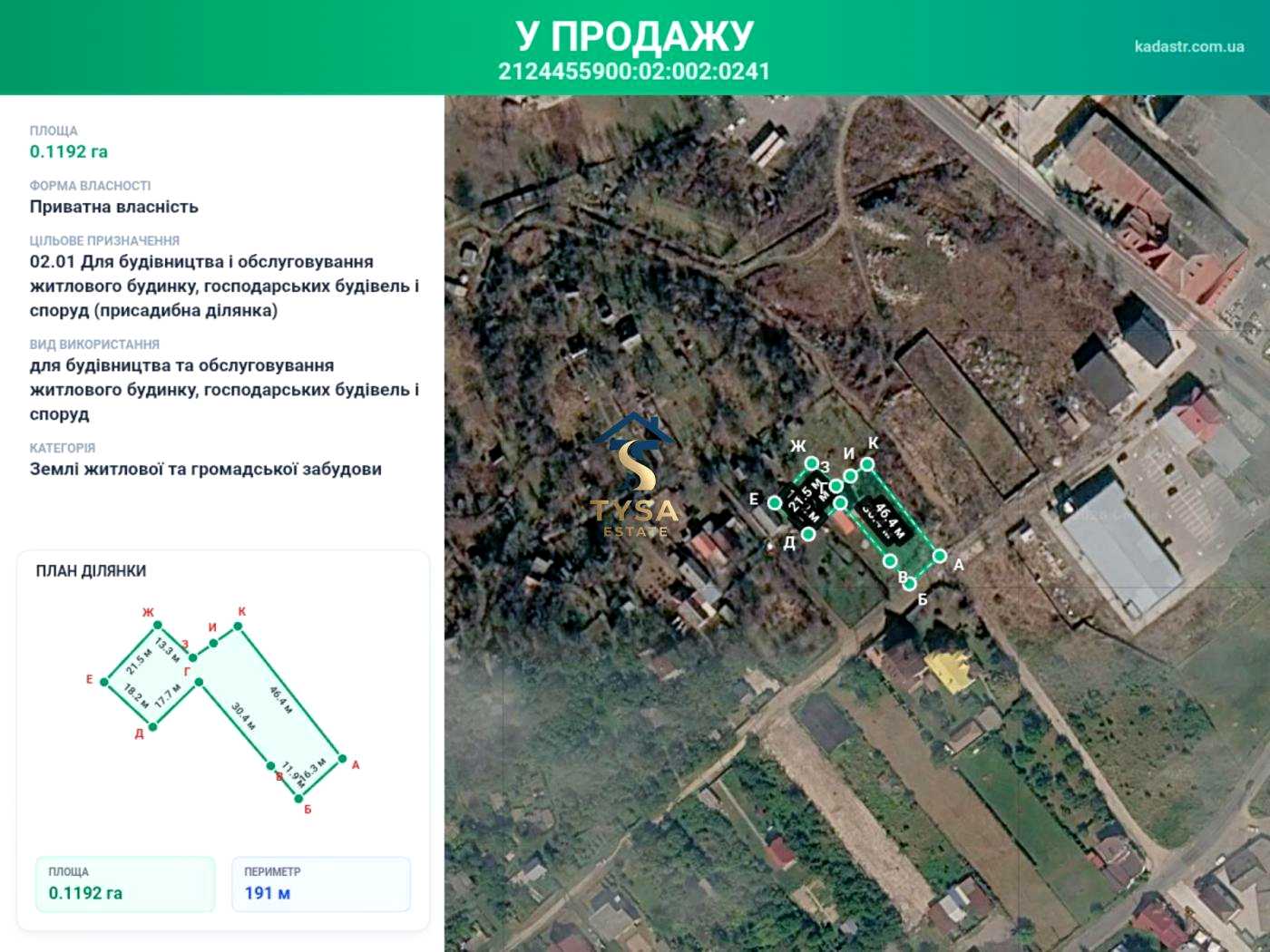Click the kadastr.com.ua link in the header
Image resolution: width=1270 pixels, height=952 pixels.
(x=1188, y=46)
